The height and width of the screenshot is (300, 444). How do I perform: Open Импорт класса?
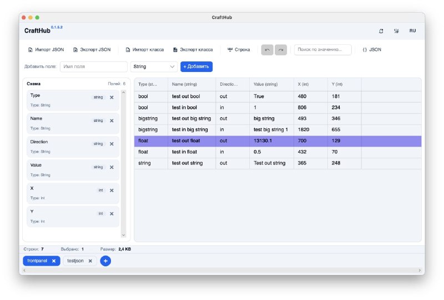coord(145,50)
